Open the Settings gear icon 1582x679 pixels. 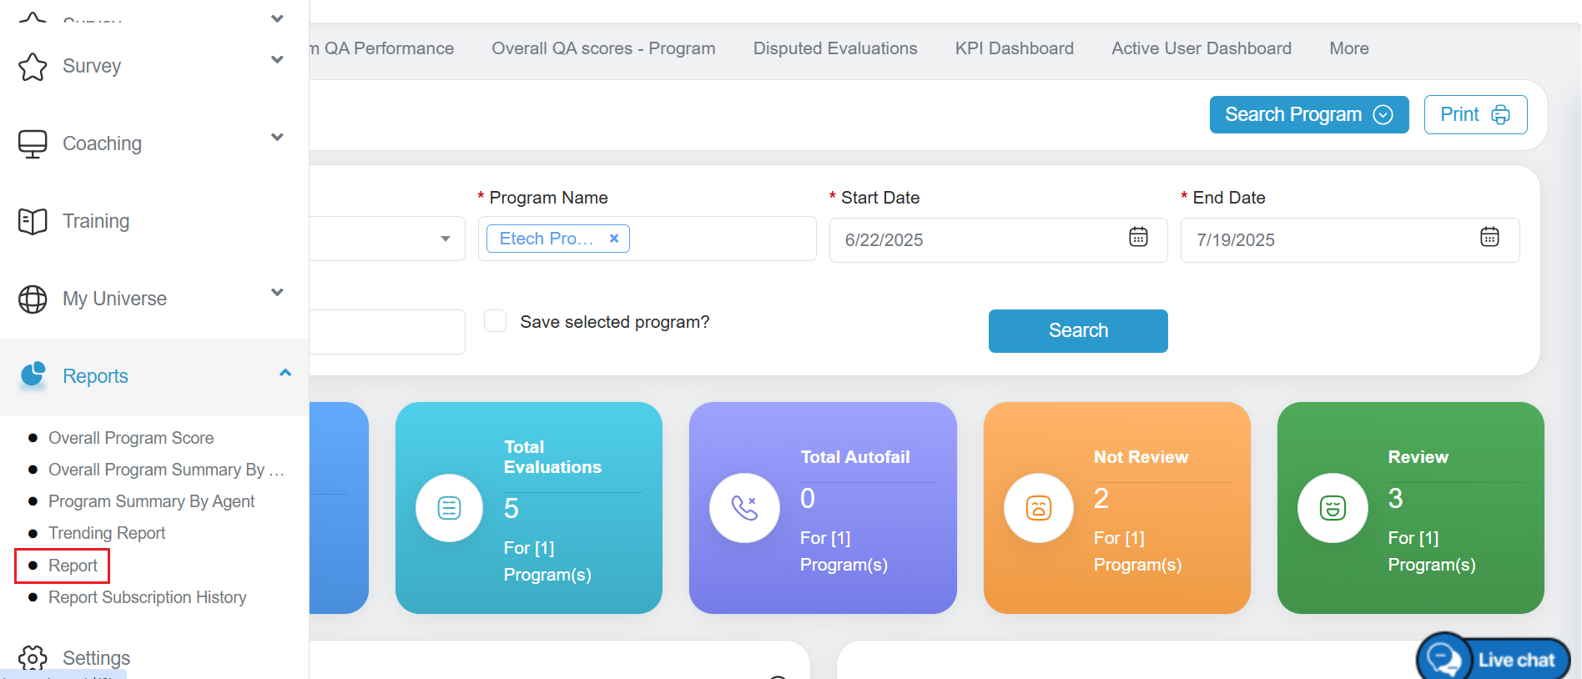[x=33, y=658]
